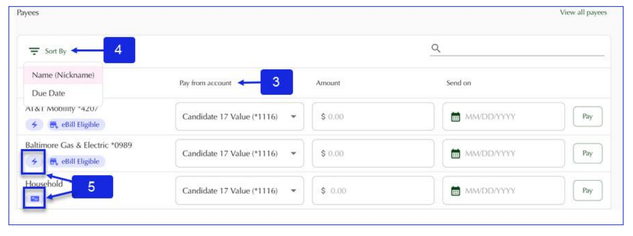The height and width of the screenshot is (236, 633).
Task: Open calendar icon in AT&T Mobility row
Action: point(456,117)
